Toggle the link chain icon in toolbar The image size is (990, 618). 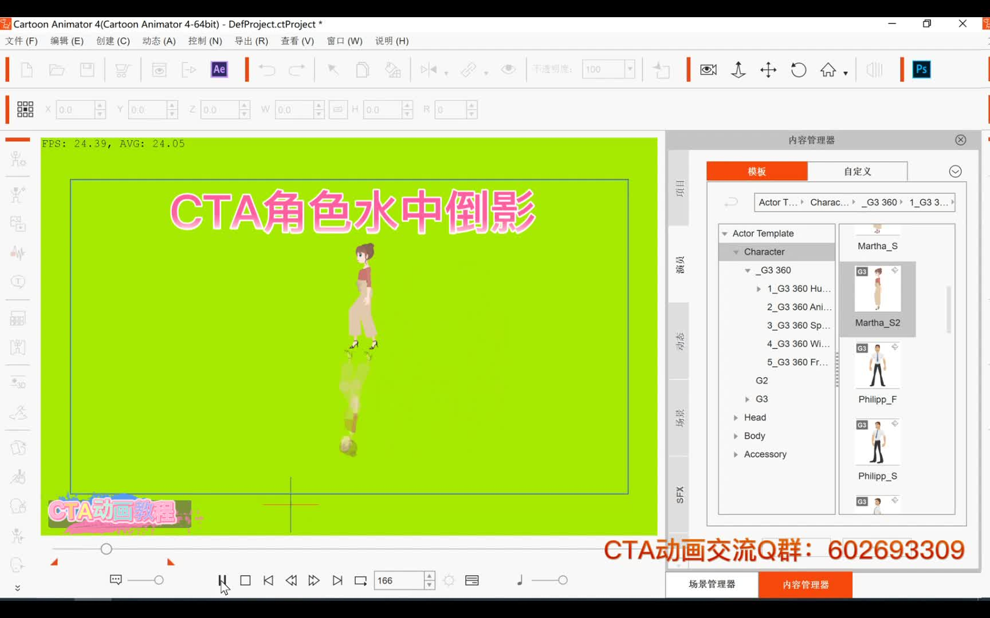point(469,69)
